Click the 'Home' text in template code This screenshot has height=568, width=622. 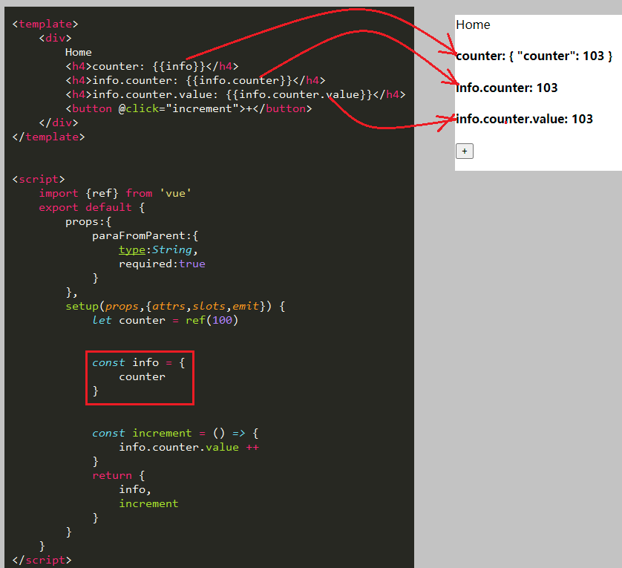click(79, 52)
